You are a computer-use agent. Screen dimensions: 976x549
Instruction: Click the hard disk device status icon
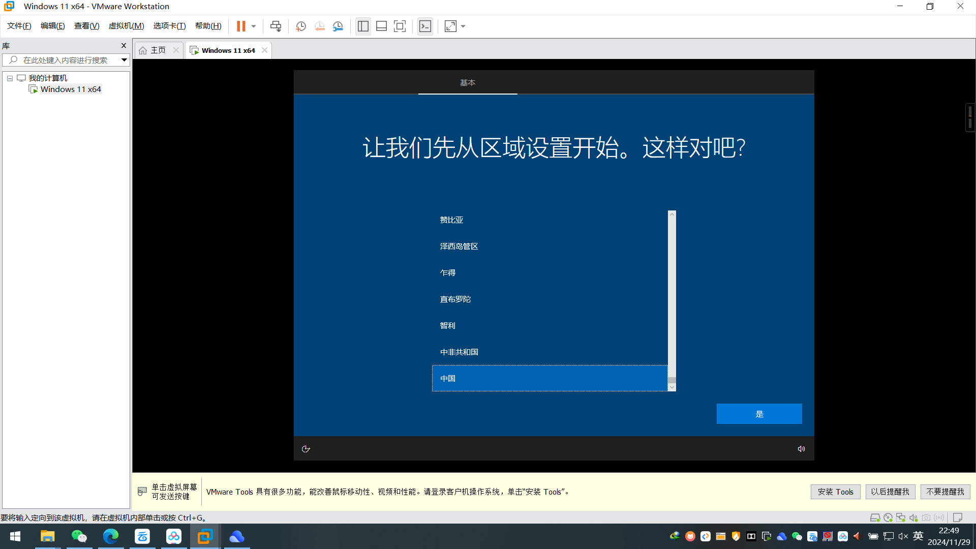click(875, 517)
